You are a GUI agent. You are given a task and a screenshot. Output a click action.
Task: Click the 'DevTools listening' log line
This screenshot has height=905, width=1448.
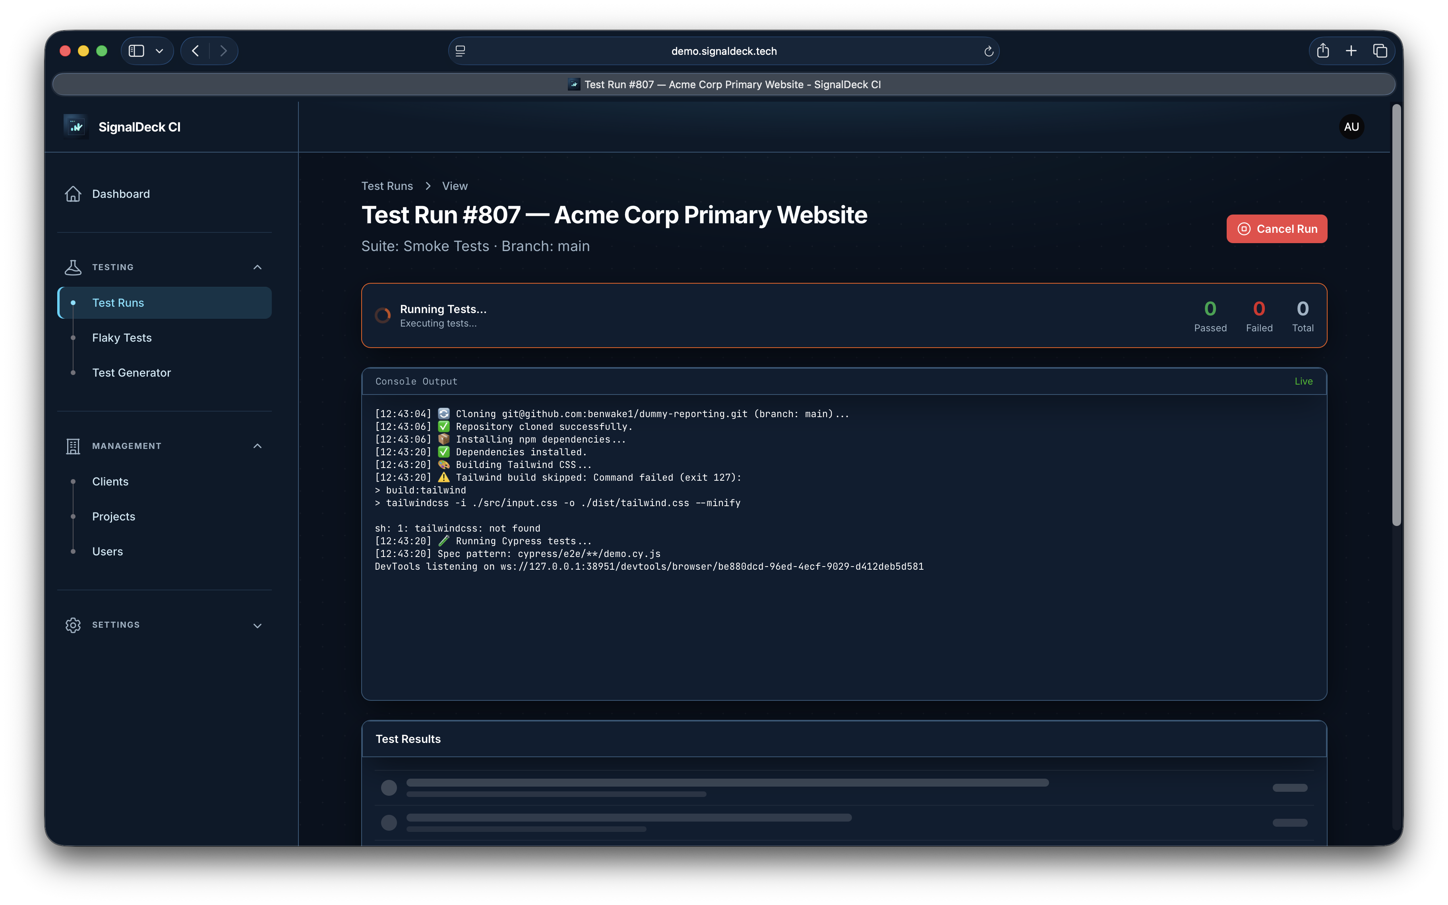(x=649, y=566)
